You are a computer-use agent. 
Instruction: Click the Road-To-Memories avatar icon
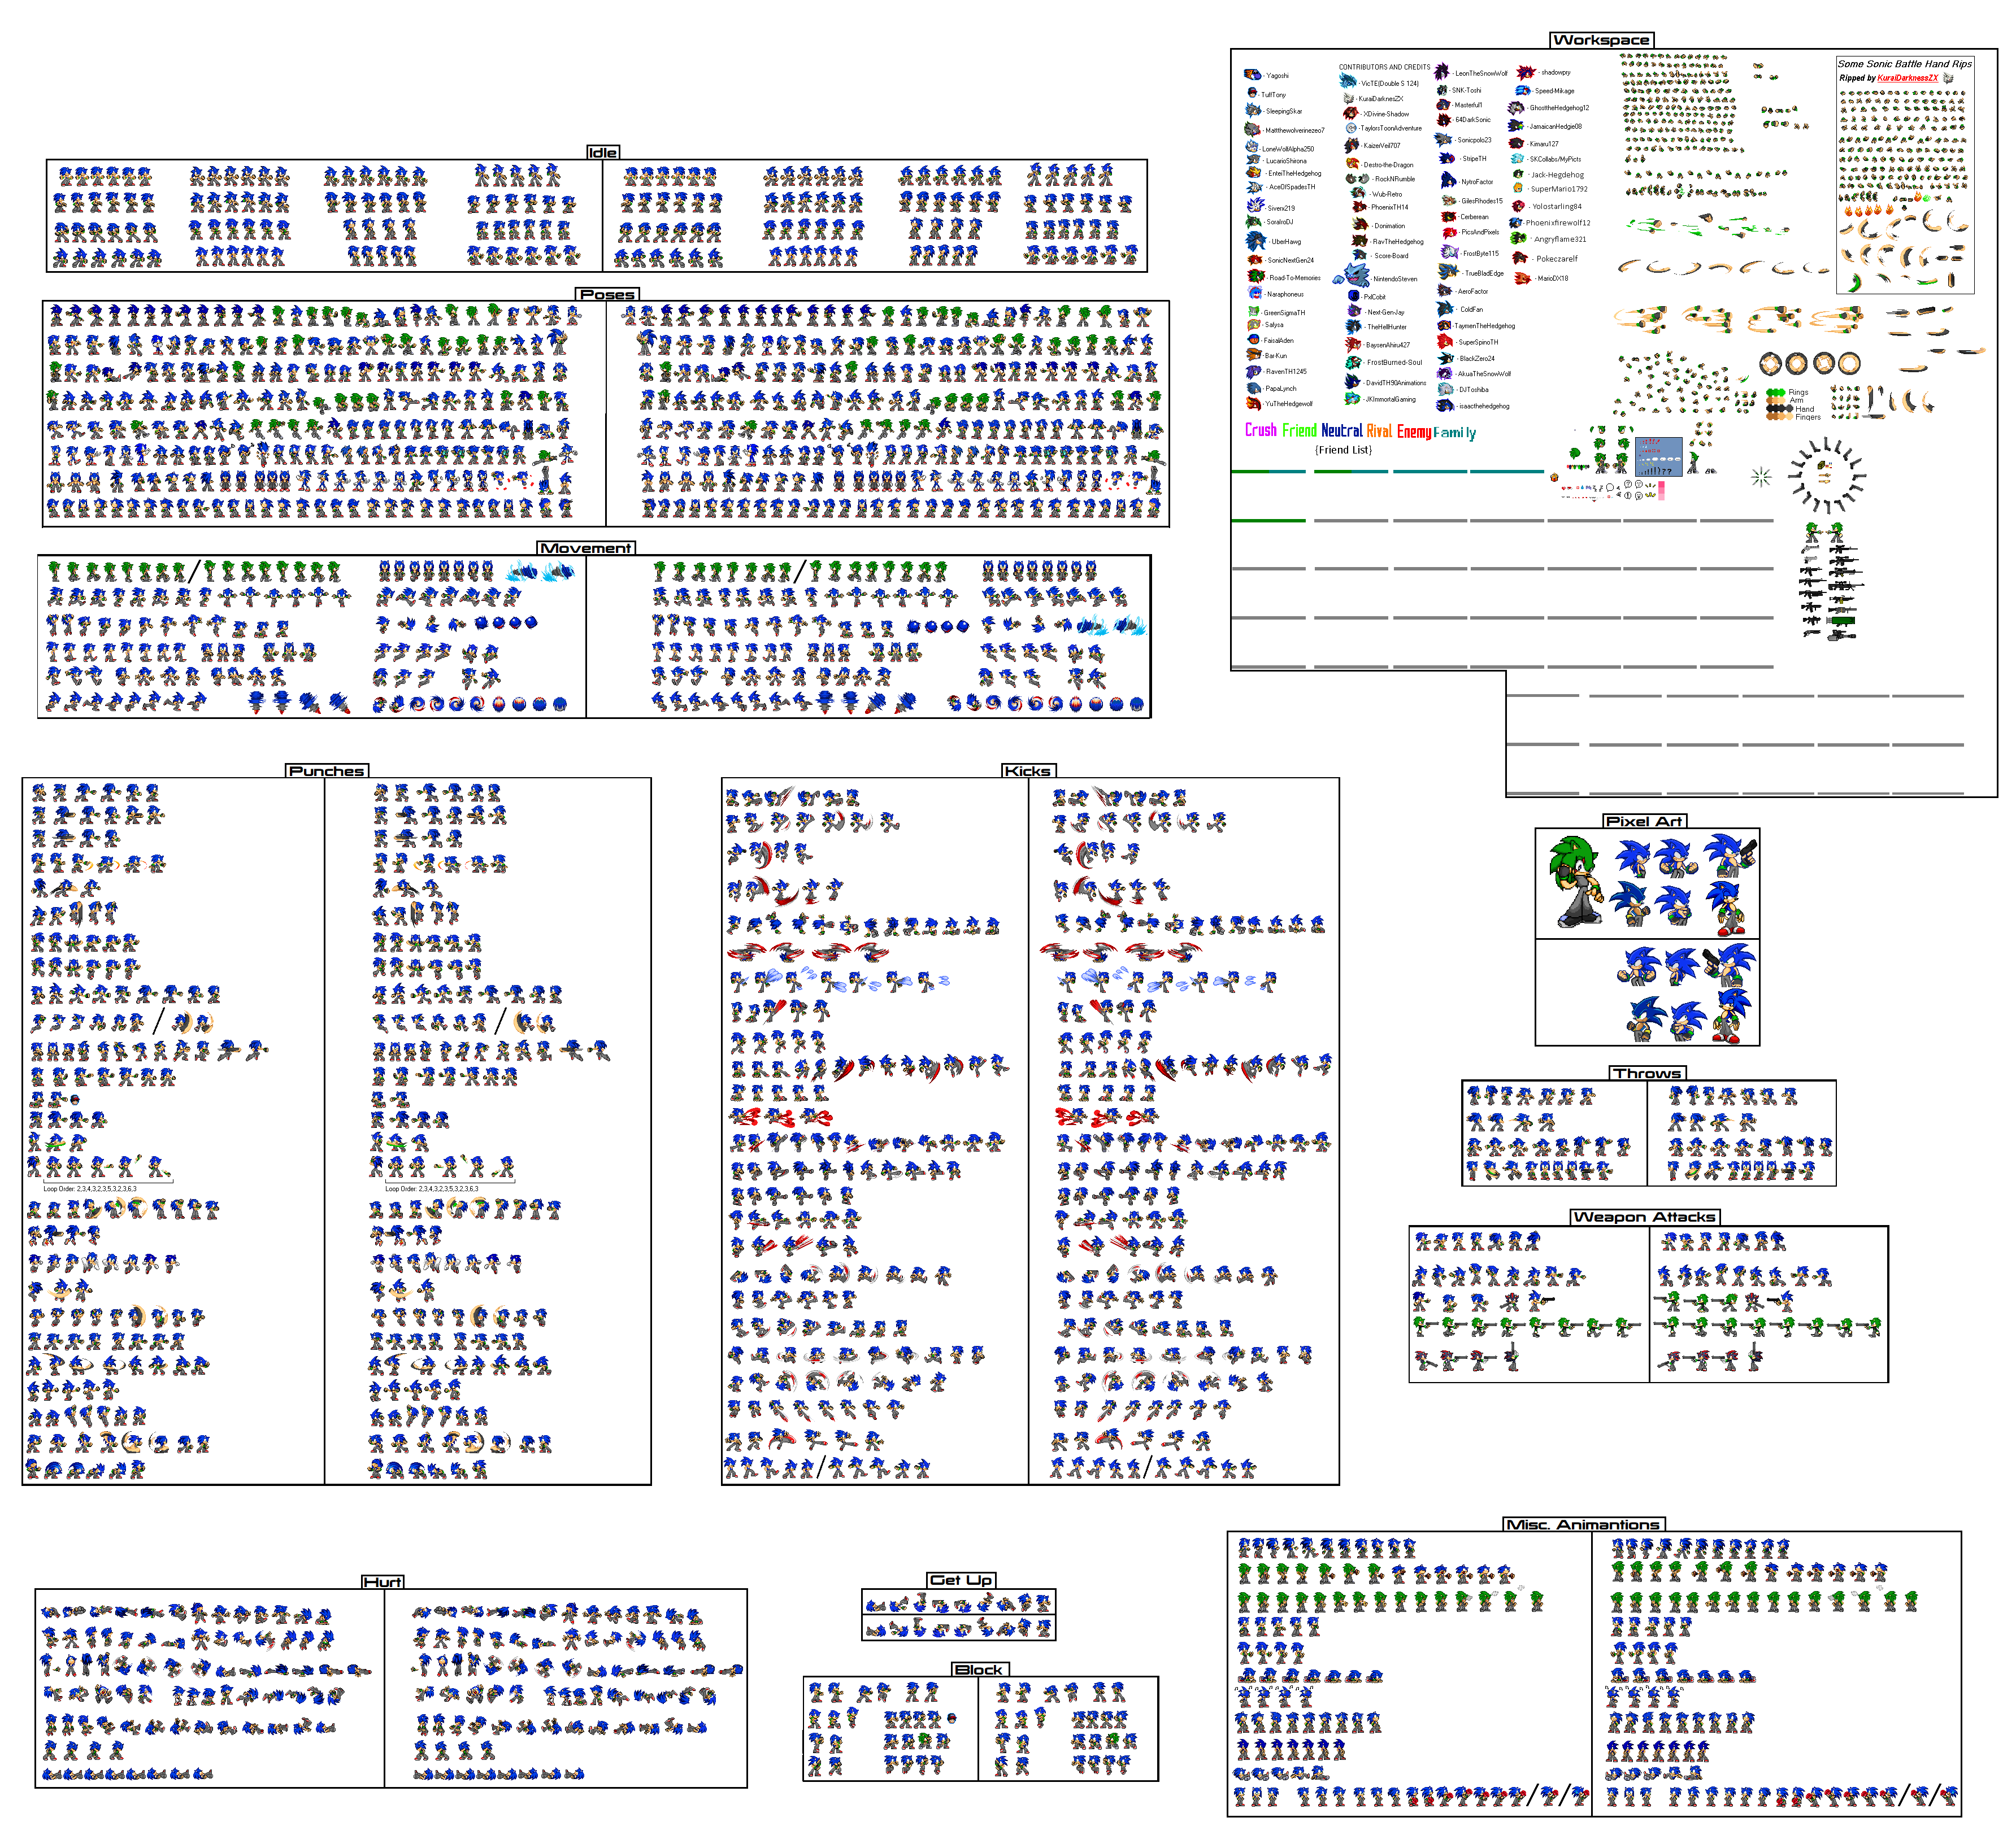point(1255,276)
